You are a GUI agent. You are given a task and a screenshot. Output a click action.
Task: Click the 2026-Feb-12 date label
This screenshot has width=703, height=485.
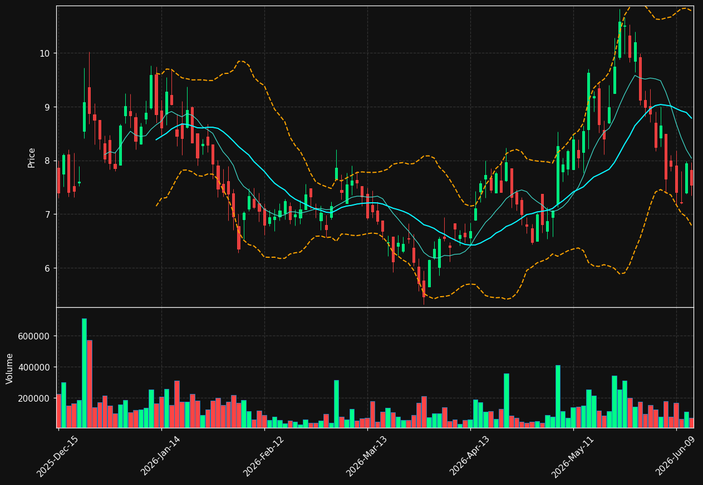263,456
